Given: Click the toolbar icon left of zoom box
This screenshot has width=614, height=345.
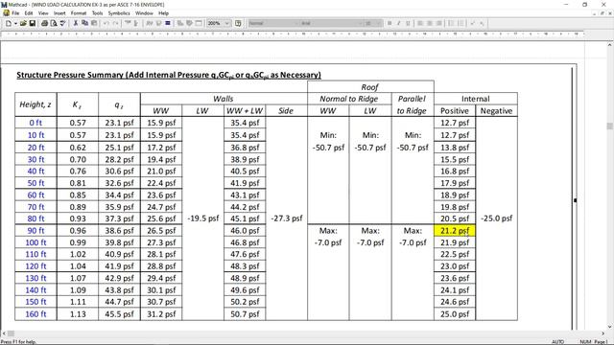Looking at the screenshot, I should pyautogui.click(x=199, y=23).
